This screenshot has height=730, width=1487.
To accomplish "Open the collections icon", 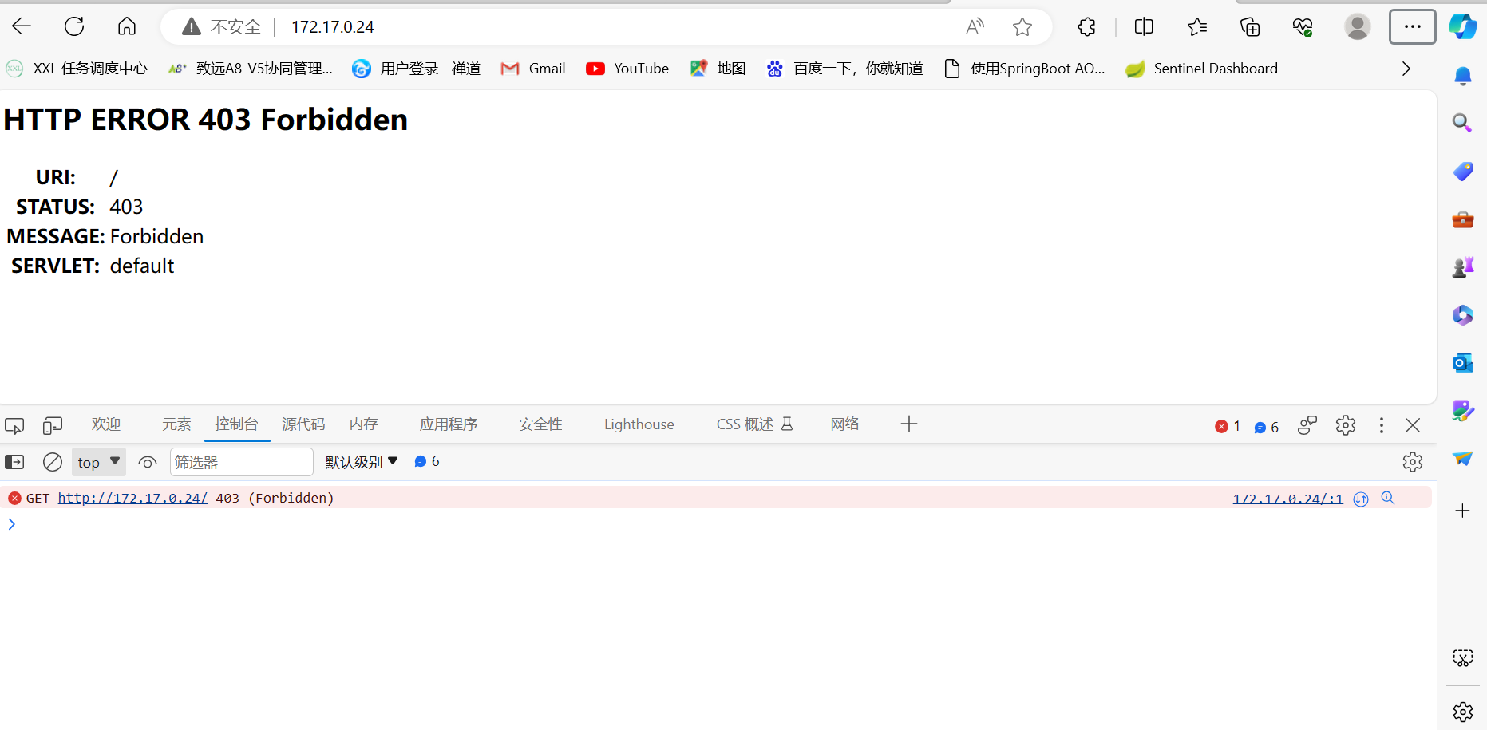I will tap(1250, 27).
